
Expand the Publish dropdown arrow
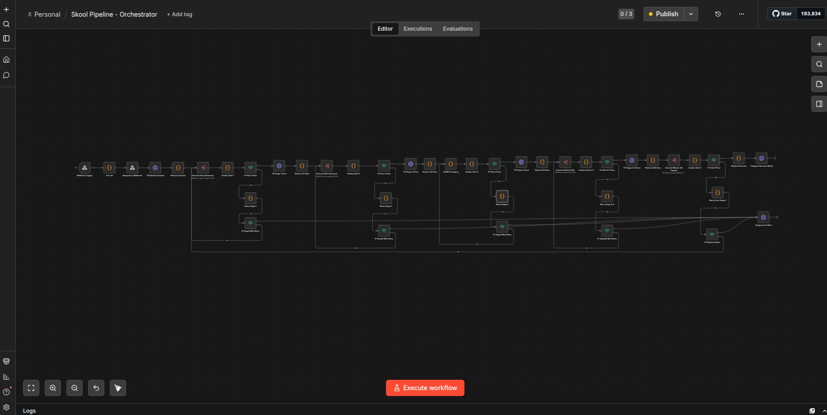691,14
